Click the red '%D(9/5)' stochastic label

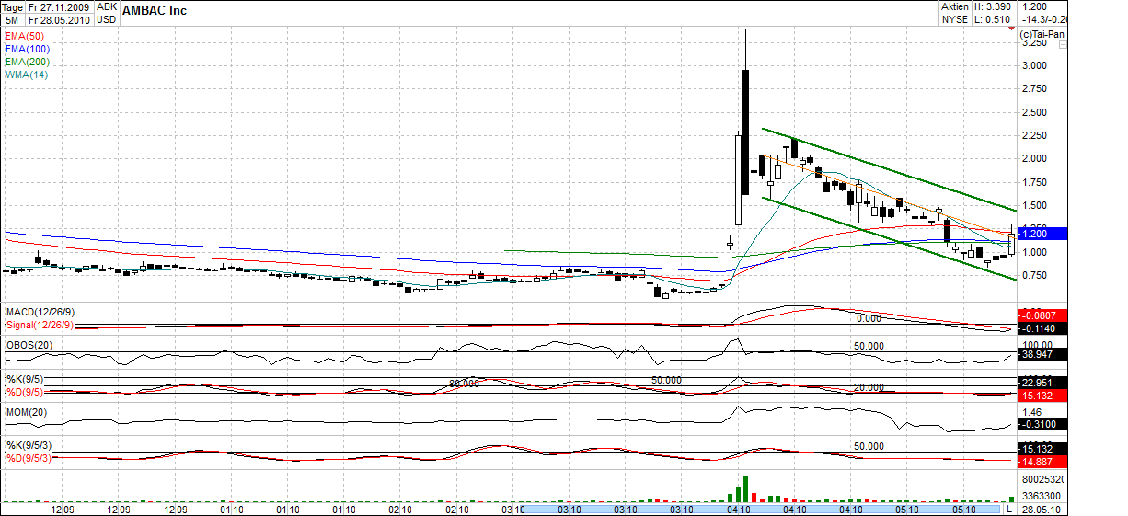[x=25, y=392]
